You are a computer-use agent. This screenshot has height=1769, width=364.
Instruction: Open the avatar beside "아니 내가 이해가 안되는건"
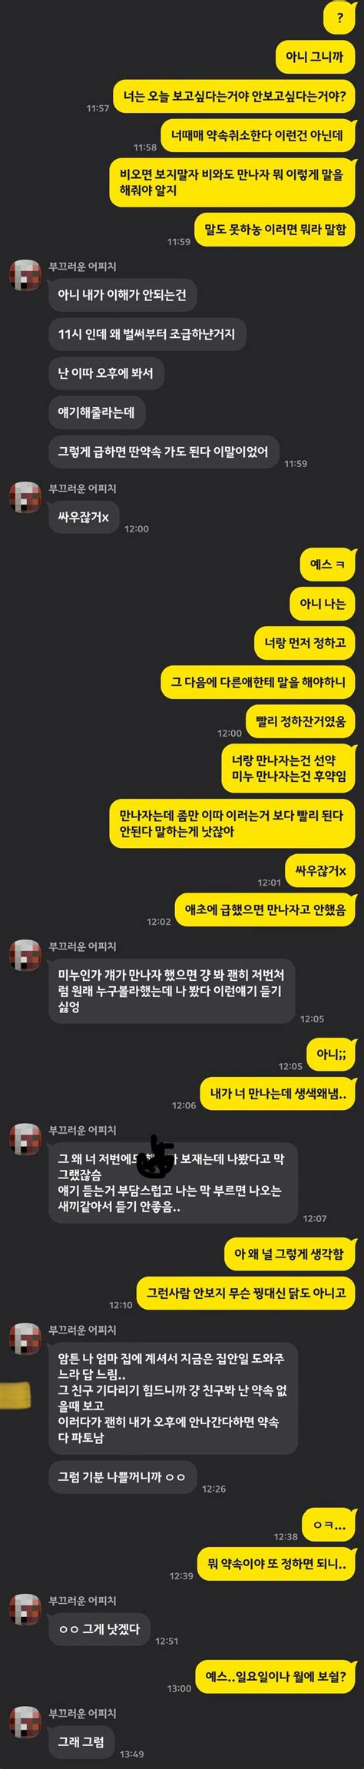point(25,274)
